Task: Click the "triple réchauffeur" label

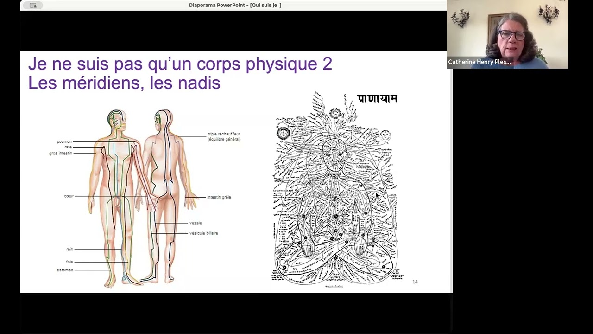Action: point(224,134)
